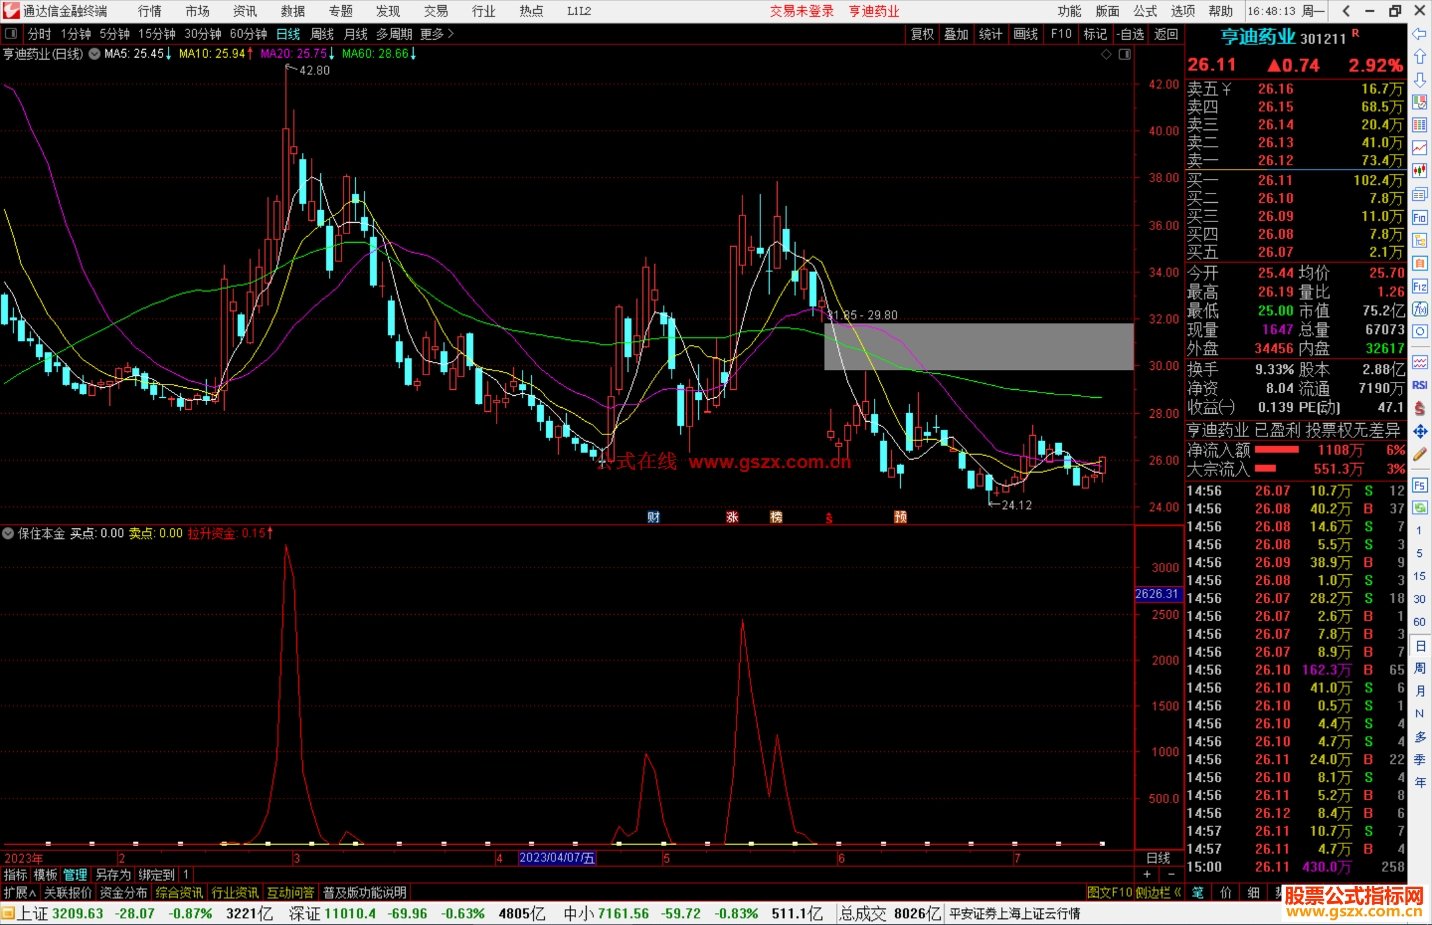
Task: Toggle the 保住本金 indicator circle button
Action: tap(8, 533)
